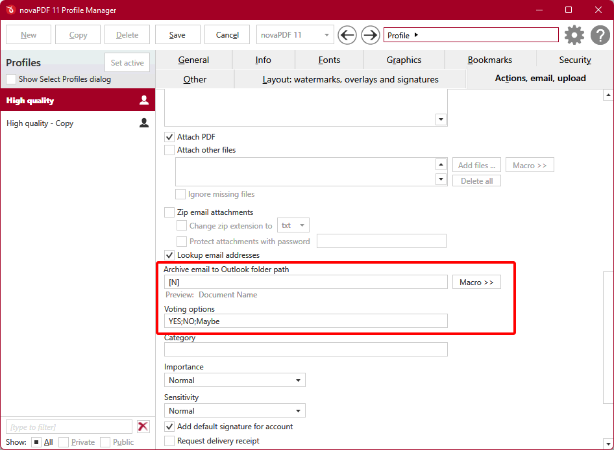Select the High quality profile
This screenshot has width=614, height=450.
click(x=78, y=100)
